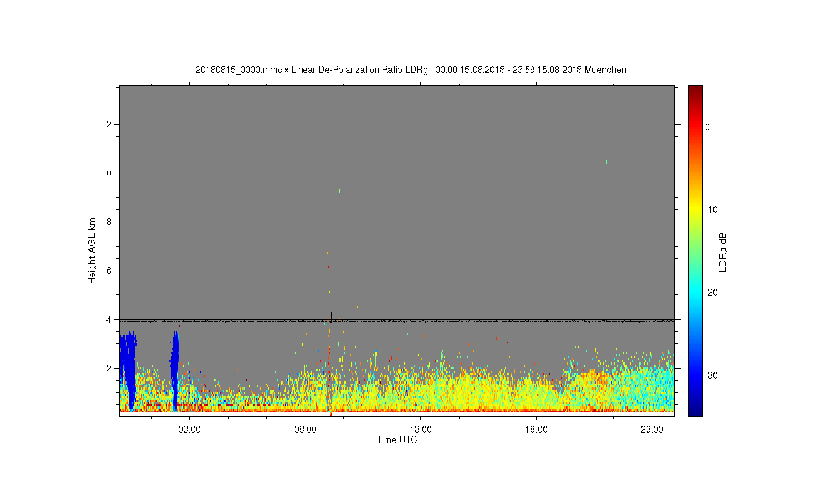Click the 03:00 time tick label
This screenshot has width=836, height=501.
[190, 430]
